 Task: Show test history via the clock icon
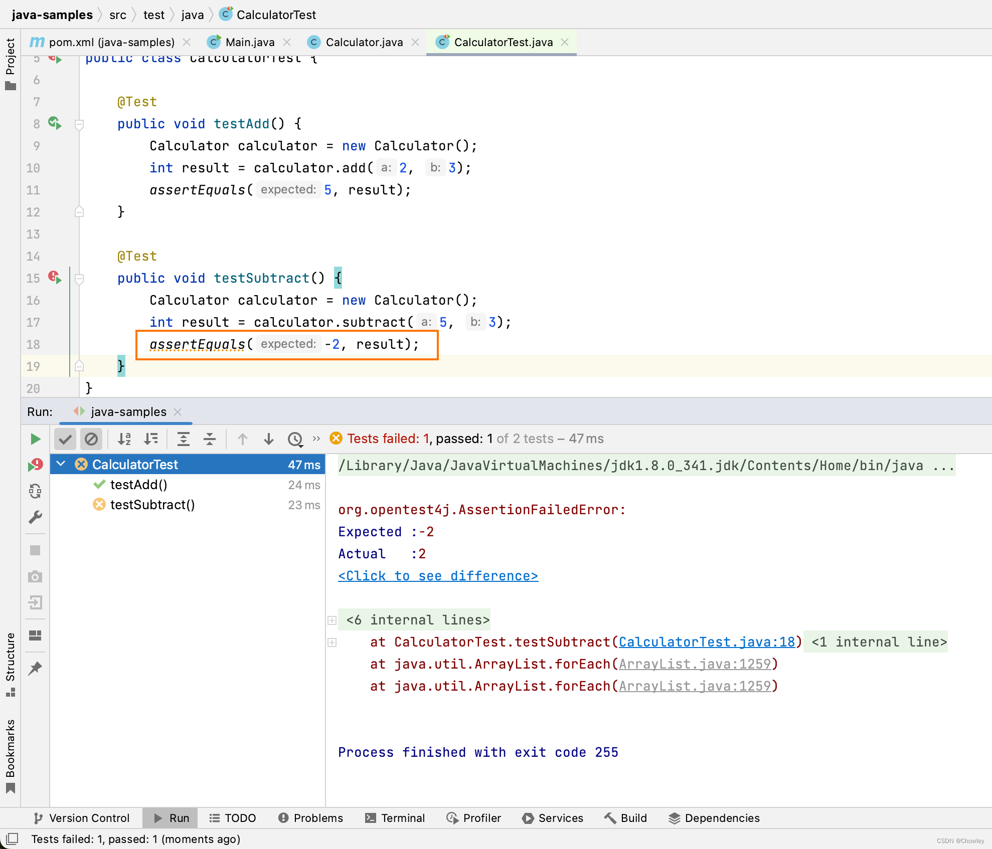pos(295,439)
